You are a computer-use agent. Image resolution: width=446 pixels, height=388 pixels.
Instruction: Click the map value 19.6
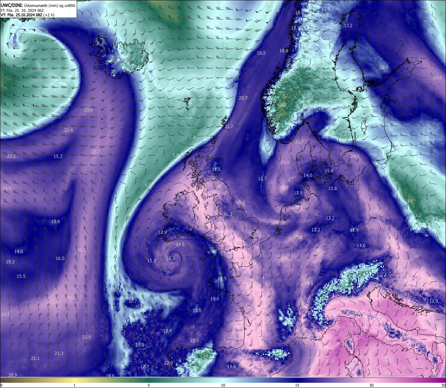(x=110, y=375)
